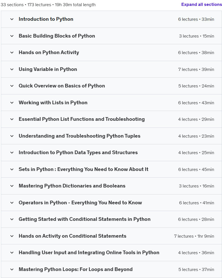222x278 pixels.
Task: Click '5 lectures • 24min' text
Action: 196,86
